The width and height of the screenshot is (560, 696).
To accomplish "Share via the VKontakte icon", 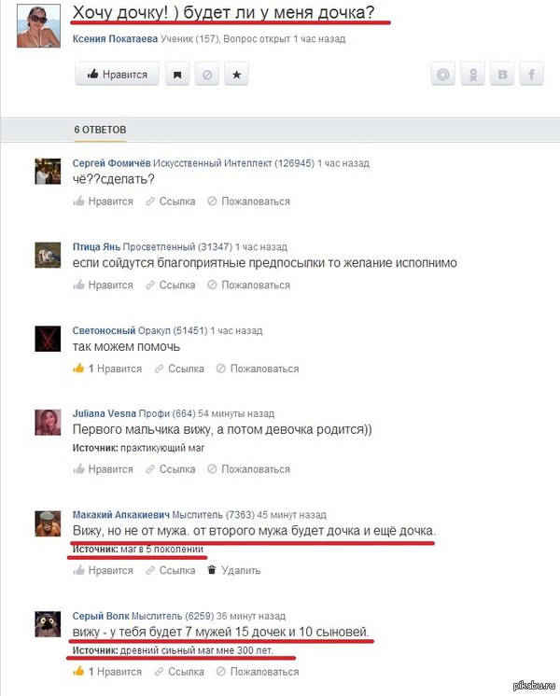I will tap(502, 74).
